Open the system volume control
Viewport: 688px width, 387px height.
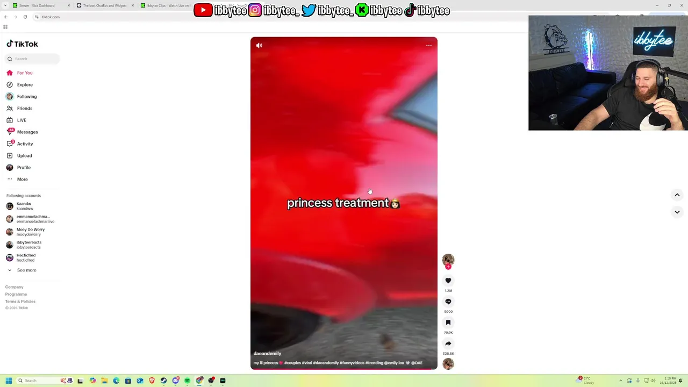pos(654,381)
